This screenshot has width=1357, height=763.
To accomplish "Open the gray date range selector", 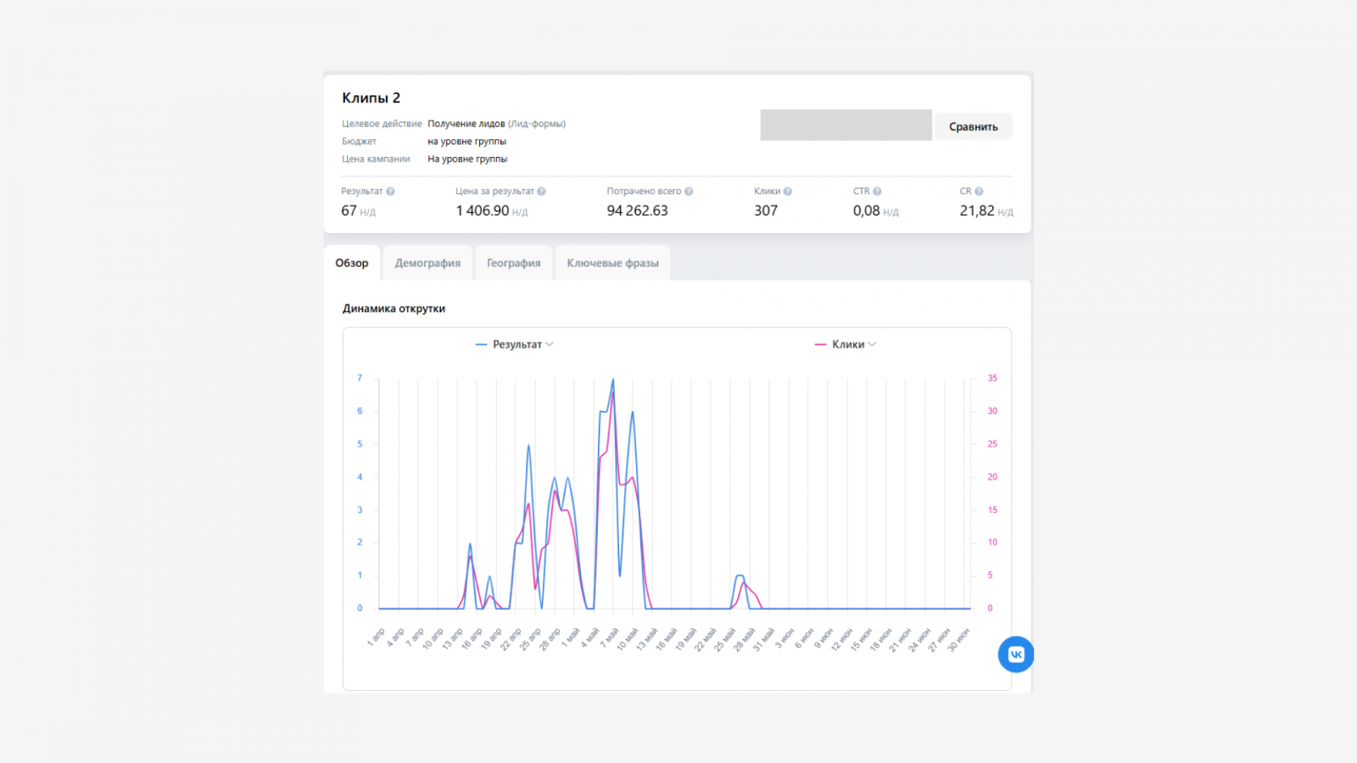I will pos(846,125).
